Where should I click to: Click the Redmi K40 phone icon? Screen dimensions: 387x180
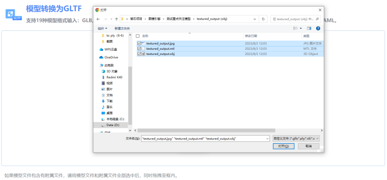pyautogui.click(x=104, y=77)
